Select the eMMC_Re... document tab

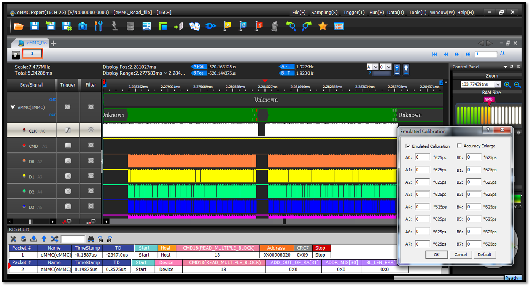pos(33,43)
